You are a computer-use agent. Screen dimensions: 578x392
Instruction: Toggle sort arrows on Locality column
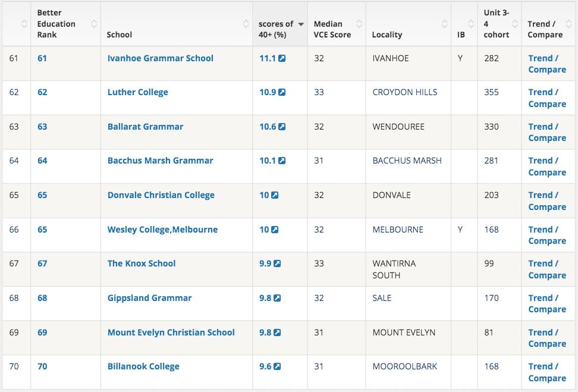click(x=444, y=24)
